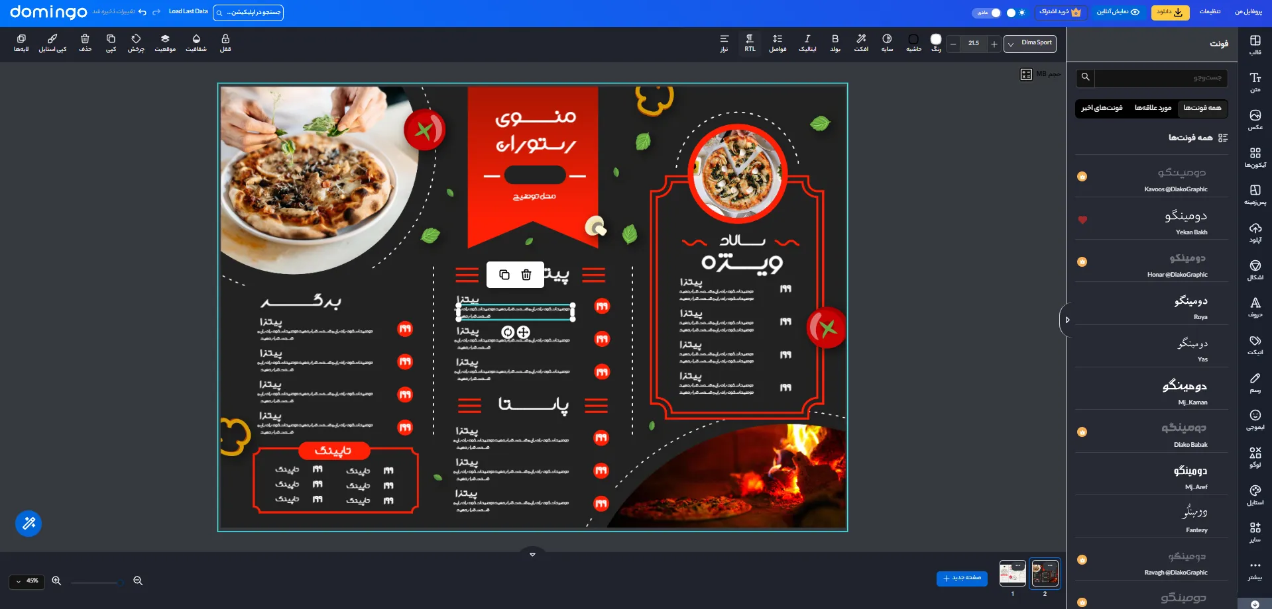Click the Copy Style (کپی استایل) brush icon
Image resolution: width=1272 pixels, height=609 pixels.
(52, 43)
